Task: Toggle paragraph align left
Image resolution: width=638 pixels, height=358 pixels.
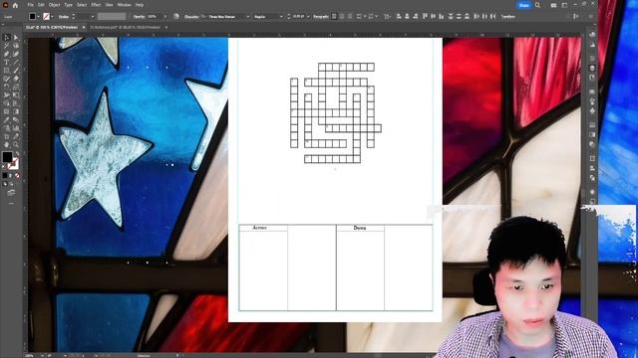Action: (x=334, y=17)
